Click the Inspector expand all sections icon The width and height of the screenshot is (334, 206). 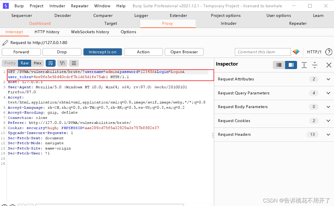[304, 65]
